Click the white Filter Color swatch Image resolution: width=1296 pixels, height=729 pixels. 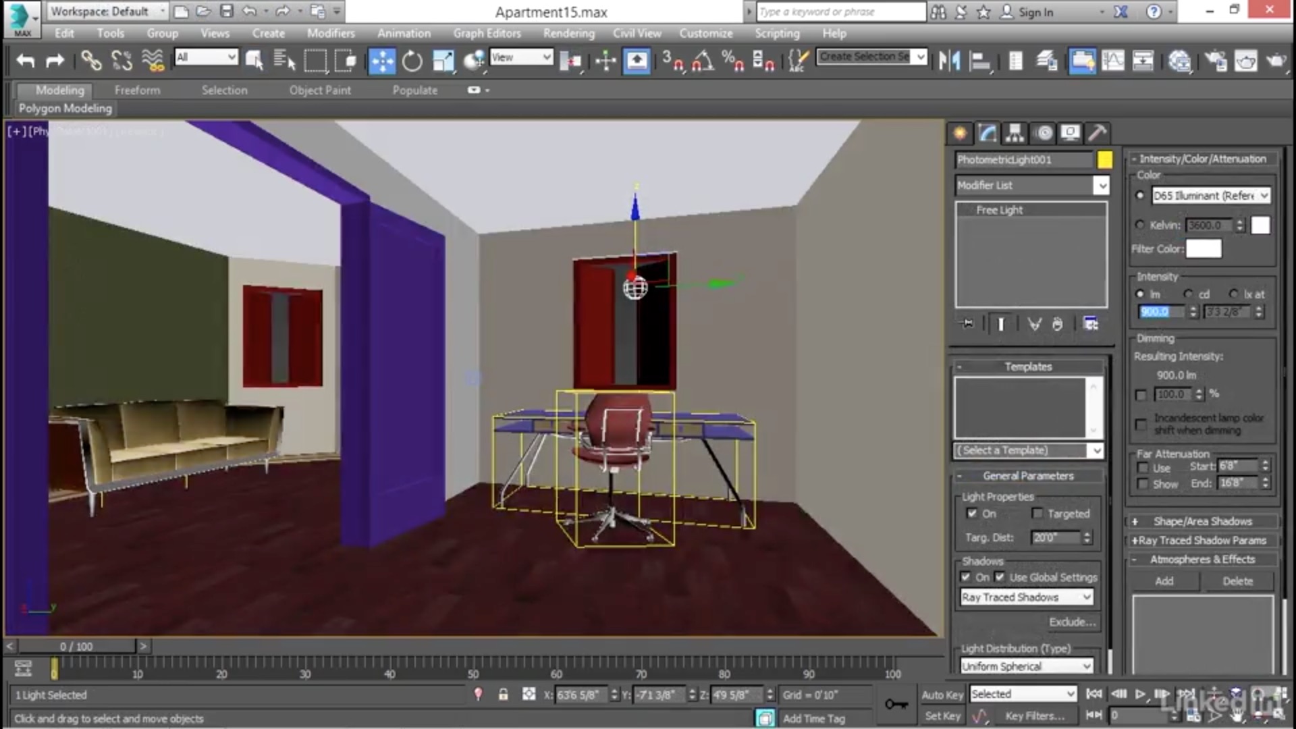[x=1204, y=248]
